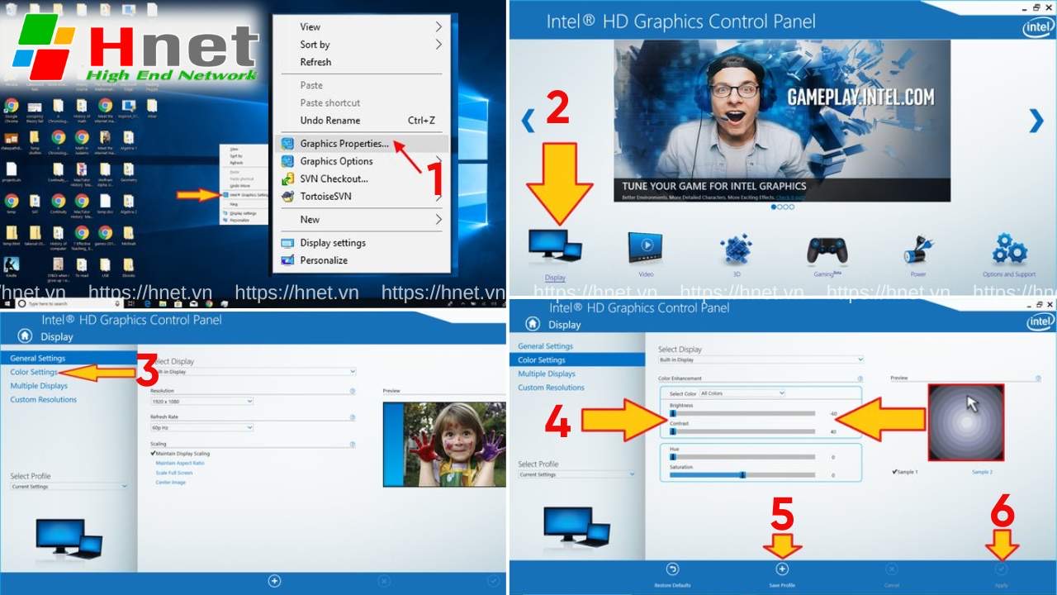Open Custom Resolutions in Color Settings panel sidebar
The width and height of the screenshot is (1057, 595).
(x=551, y=387)
